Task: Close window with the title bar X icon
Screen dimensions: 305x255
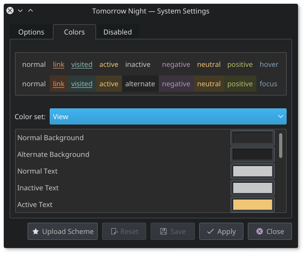Action: point(10,10)
